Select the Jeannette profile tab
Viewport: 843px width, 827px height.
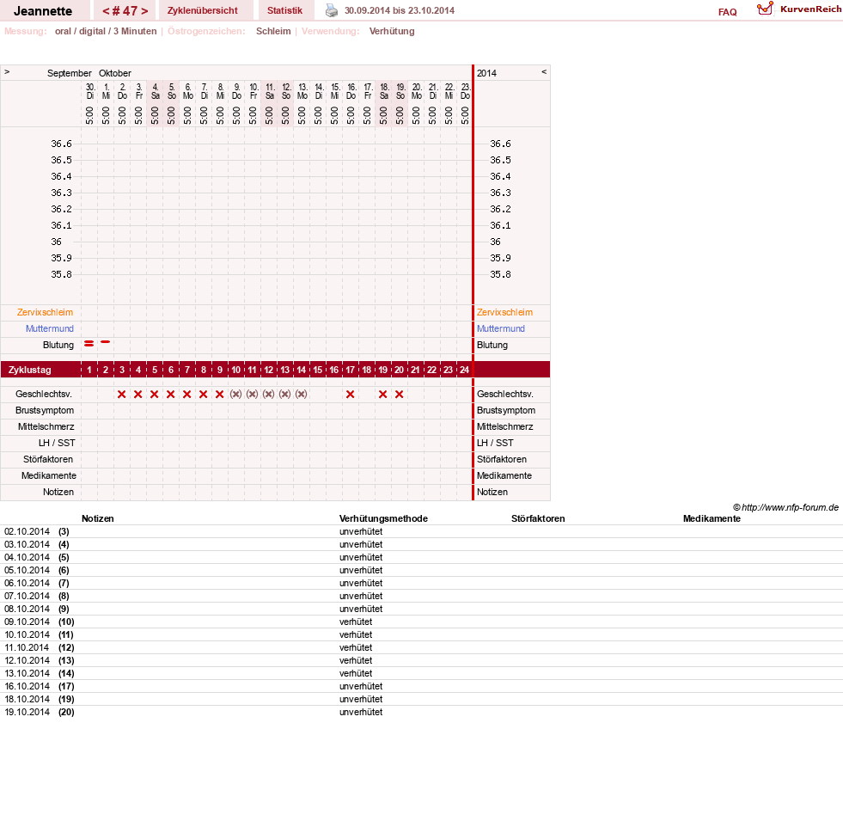pos(43,11)
